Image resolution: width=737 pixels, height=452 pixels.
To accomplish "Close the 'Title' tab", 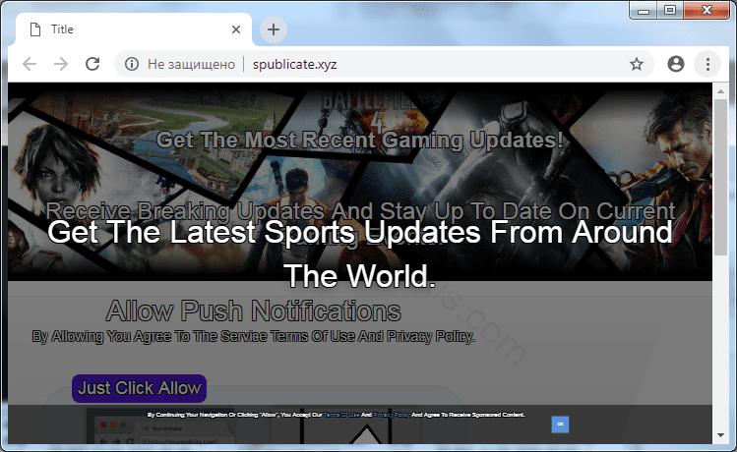I will 236,29.
